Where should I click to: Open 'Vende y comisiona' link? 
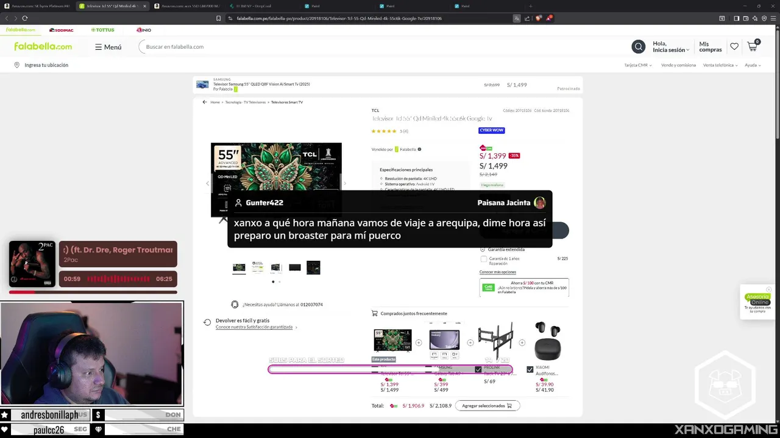point(678,65)
